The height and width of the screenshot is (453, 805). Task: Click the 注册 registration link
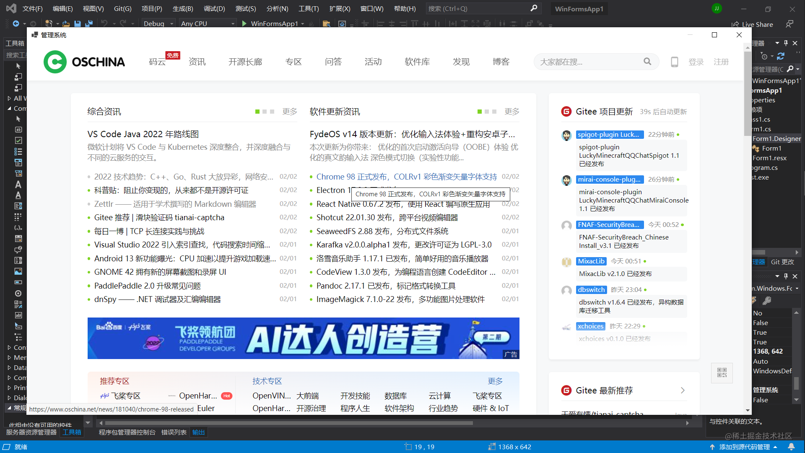click(721, 62)
